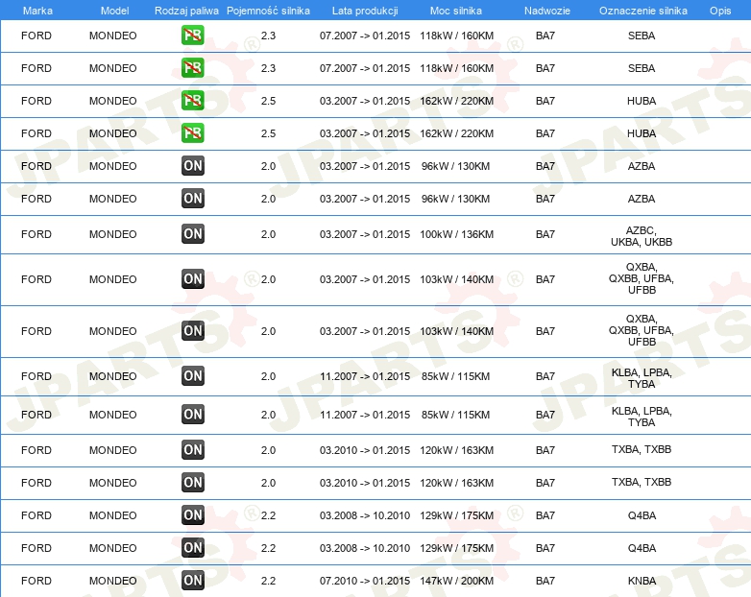
Task: Click the green PB fuel icon in first HUBA row
Action: click(x=192, y=100)
